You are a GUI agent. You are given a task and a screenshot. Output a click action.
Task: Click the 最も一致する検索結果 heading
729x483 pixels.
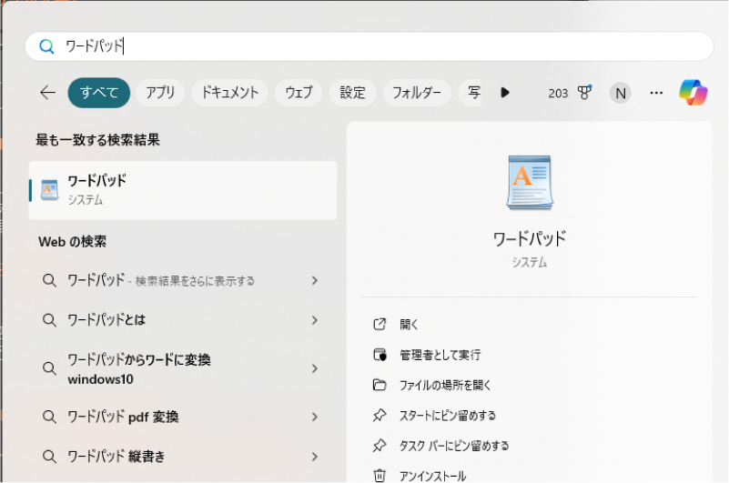(x=97, y=139)
